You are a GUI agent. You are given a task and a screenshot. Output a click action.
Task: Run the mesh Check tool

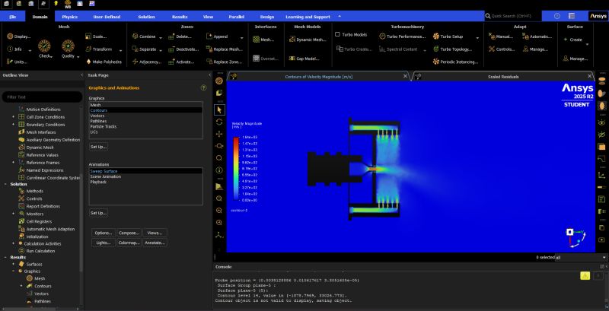45,49
